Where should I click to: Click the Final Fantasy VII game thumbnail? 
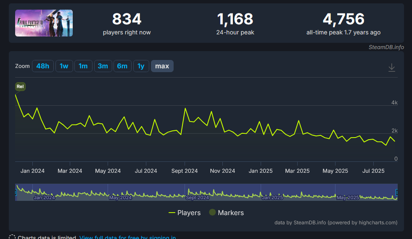point(44,23)
